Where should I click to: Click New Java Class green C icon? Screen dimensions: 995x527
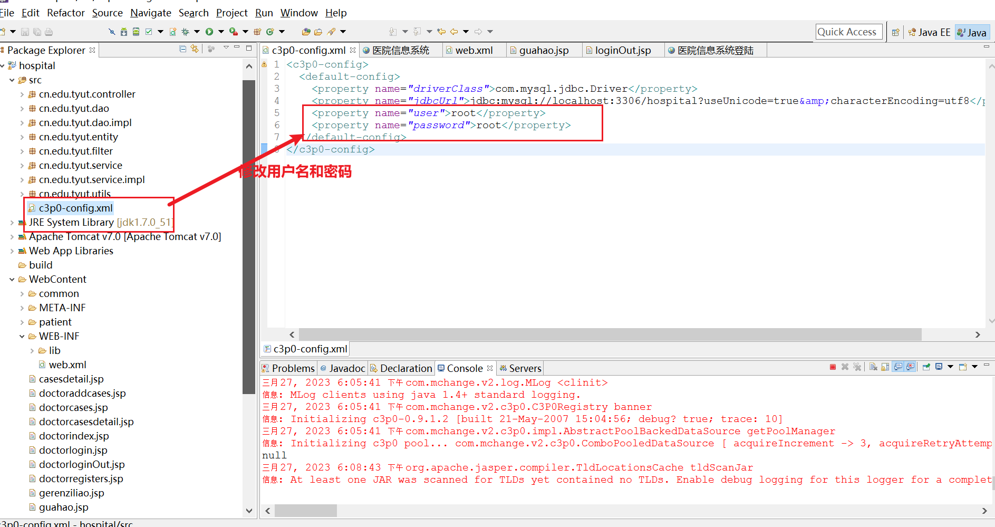pos(270,32)
